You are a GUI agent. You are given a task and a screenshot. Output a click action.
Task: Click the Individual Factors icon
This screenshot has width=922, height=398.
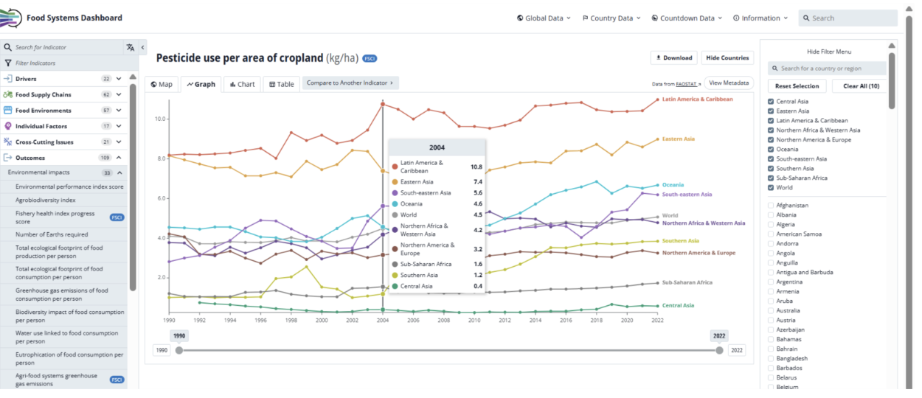pyautogui.click(x=8, y=126)
